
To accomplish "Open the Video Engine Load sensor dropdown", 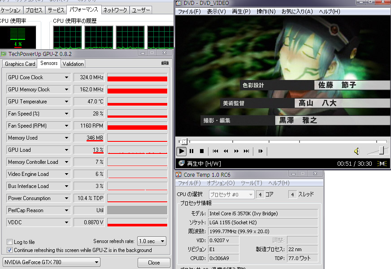I will coord(66,174).
